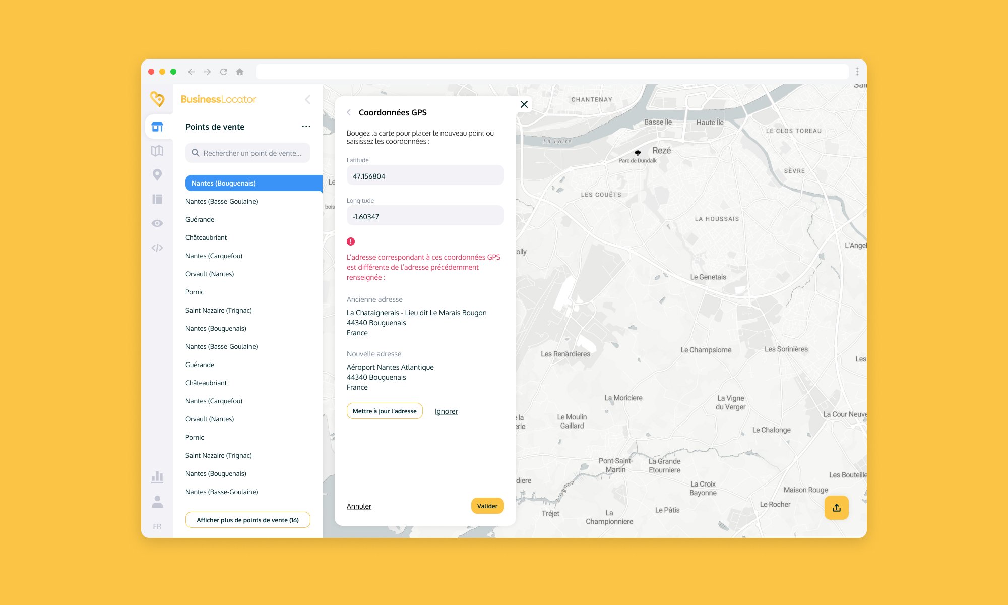The image size is (1008, 605).
Task: Click the Ancienne adresse text 'La Chataignerais - Lieu dit Le Marais Bougon'
Action: click(x=417, y=313)
